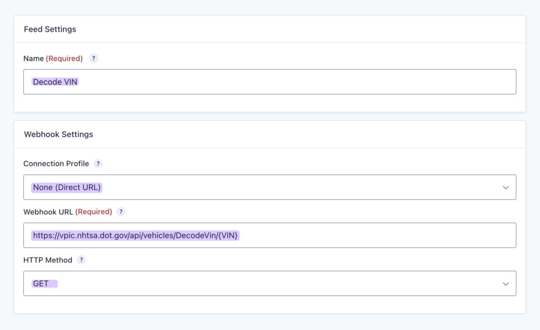Select the highlighted Decode VIN text
Image resolution: width=540 pixels, height=330 pixels.
tap(55, 82)
